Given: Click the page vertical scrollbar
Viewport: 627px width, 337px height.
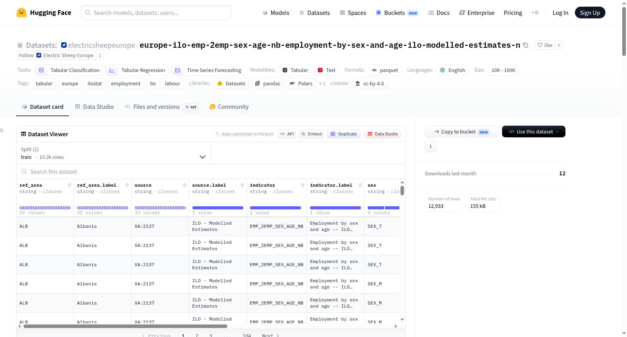Looking at the screenshot, I should click(x=624, y=31).
